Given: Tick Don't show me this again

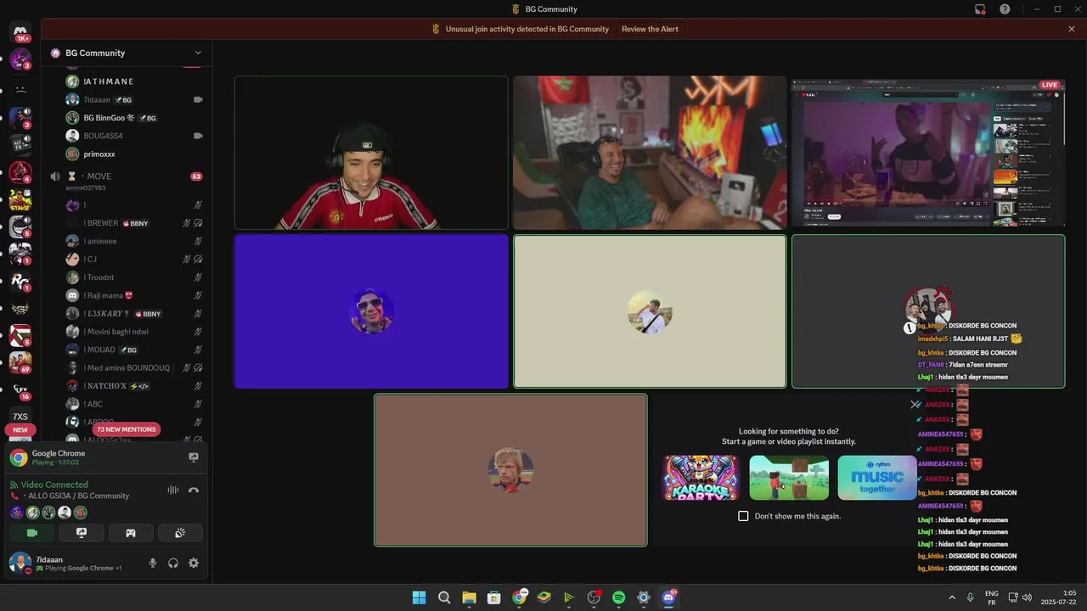Looking at the screenshot, I should [x=743, y=516].
